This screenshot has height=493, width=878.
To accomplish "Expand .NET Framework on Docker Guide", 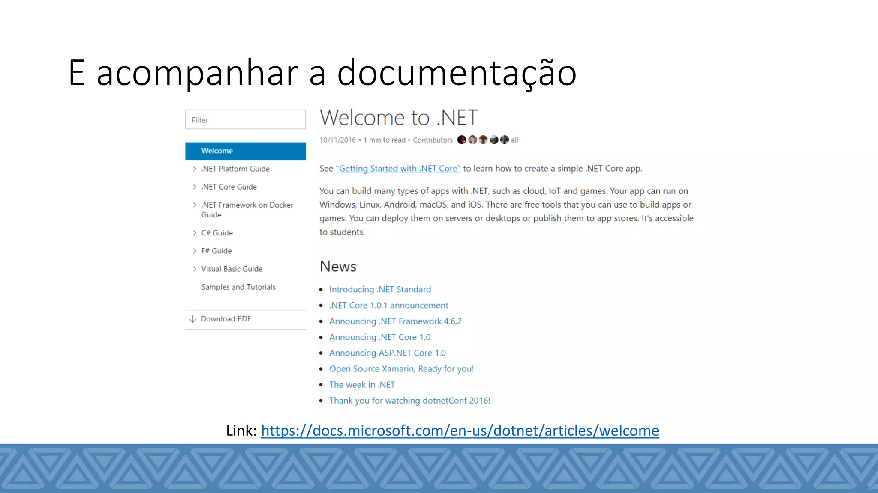I will pyautogui.click(x=195, y=205).
